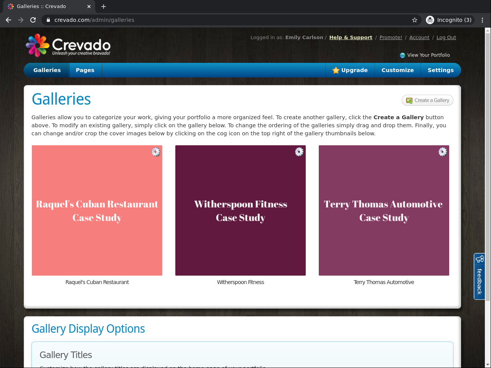The height and width of the screenshot is (368, 491).
Task: Click the Crevado logo
Action: [x=68, y=45]
